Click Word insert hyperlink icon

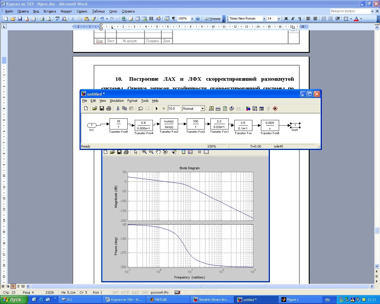coord(124,19)
